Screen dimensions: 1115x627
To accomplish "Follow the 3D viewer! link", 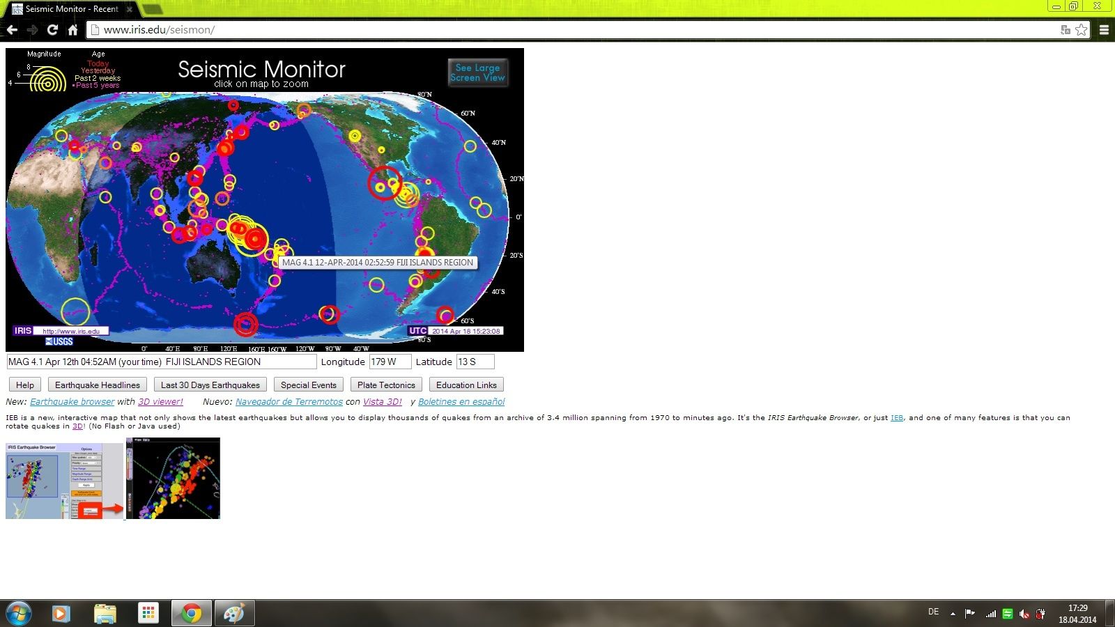I will (160, 402).
